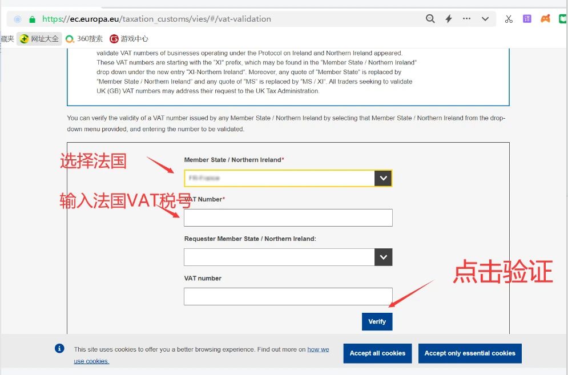Click the Requester dropdown arrow button
568x375 pixels.
click(x=383, y=257)
